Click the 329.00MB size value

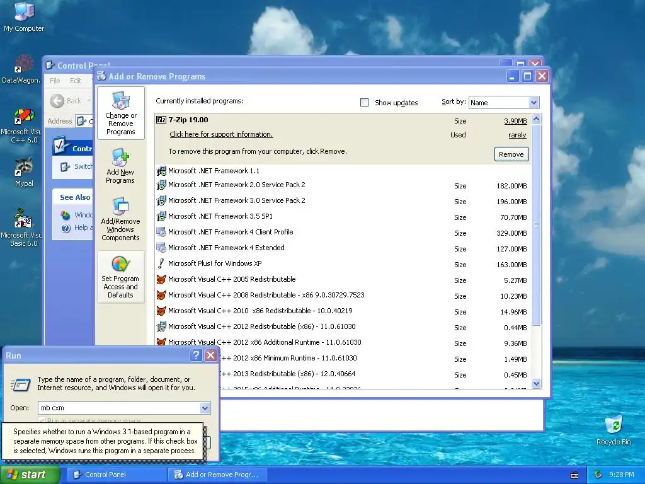tap(511, 233)
